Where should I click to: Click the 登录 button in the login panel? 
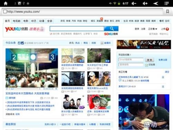(150, 60)
